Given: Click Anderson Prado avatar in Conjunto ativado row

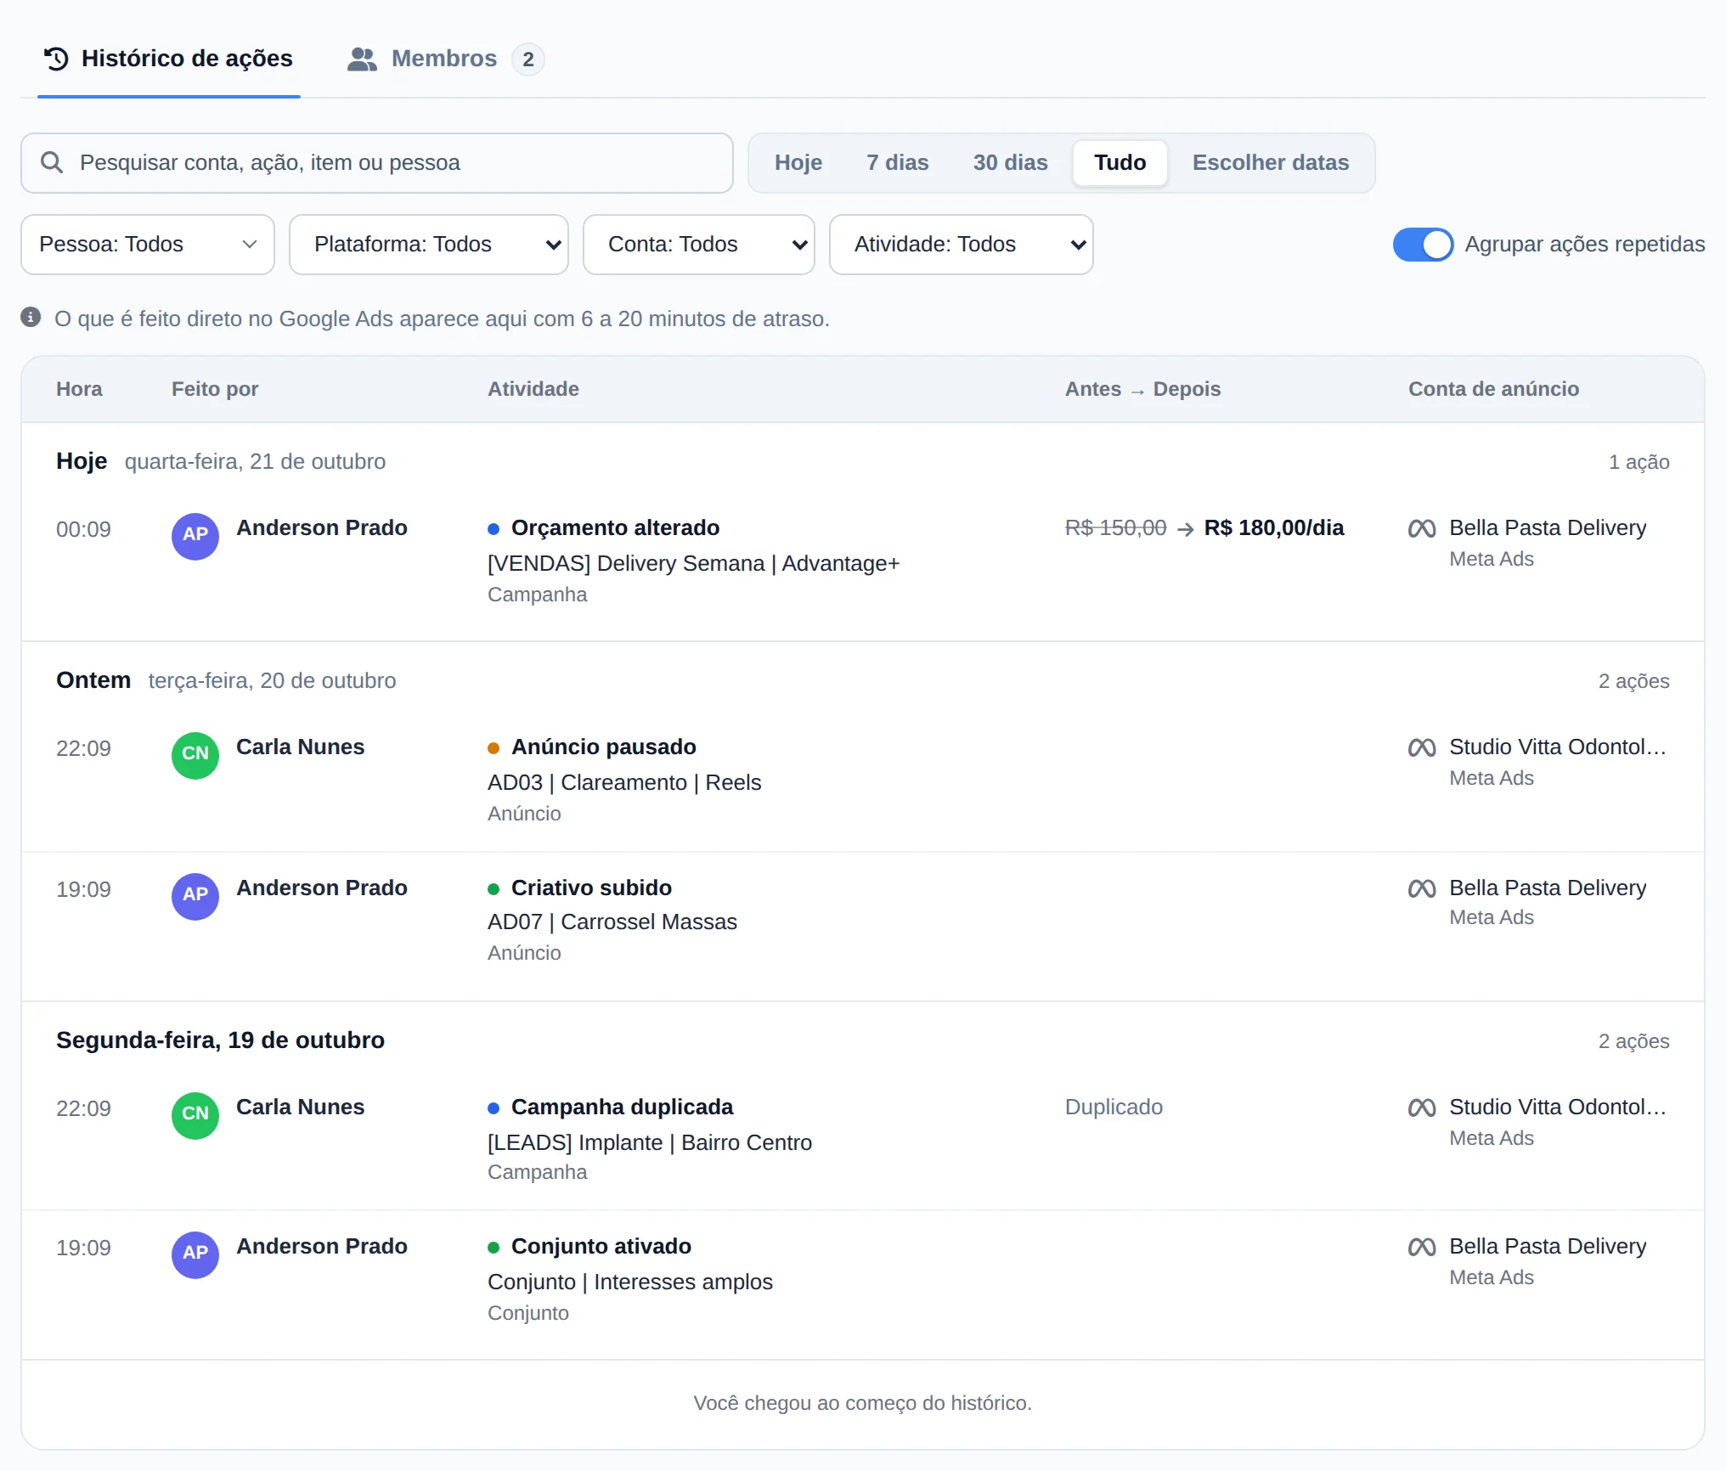Looking at the screenshot, I should (195, 1254).
